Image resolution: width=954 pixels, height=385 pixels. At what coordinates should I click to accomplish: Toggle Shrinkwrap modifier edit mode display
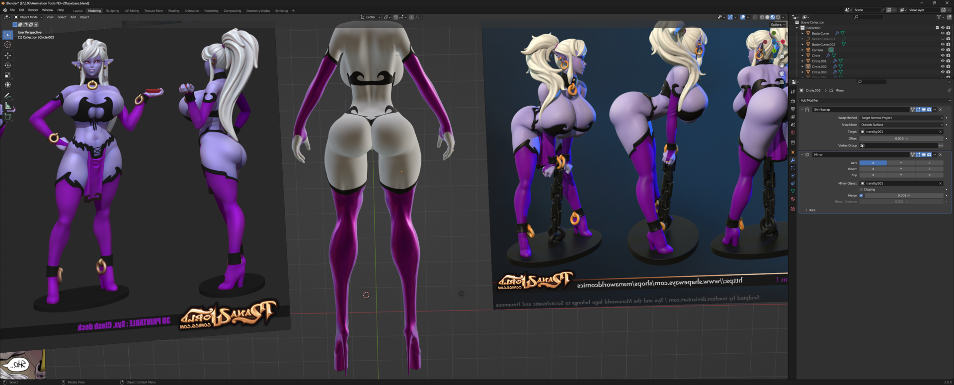pos(918,110)
